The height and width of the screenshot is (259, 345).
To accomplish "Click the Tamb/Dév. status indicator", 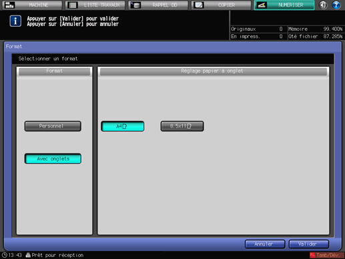I will pos(326,255).
